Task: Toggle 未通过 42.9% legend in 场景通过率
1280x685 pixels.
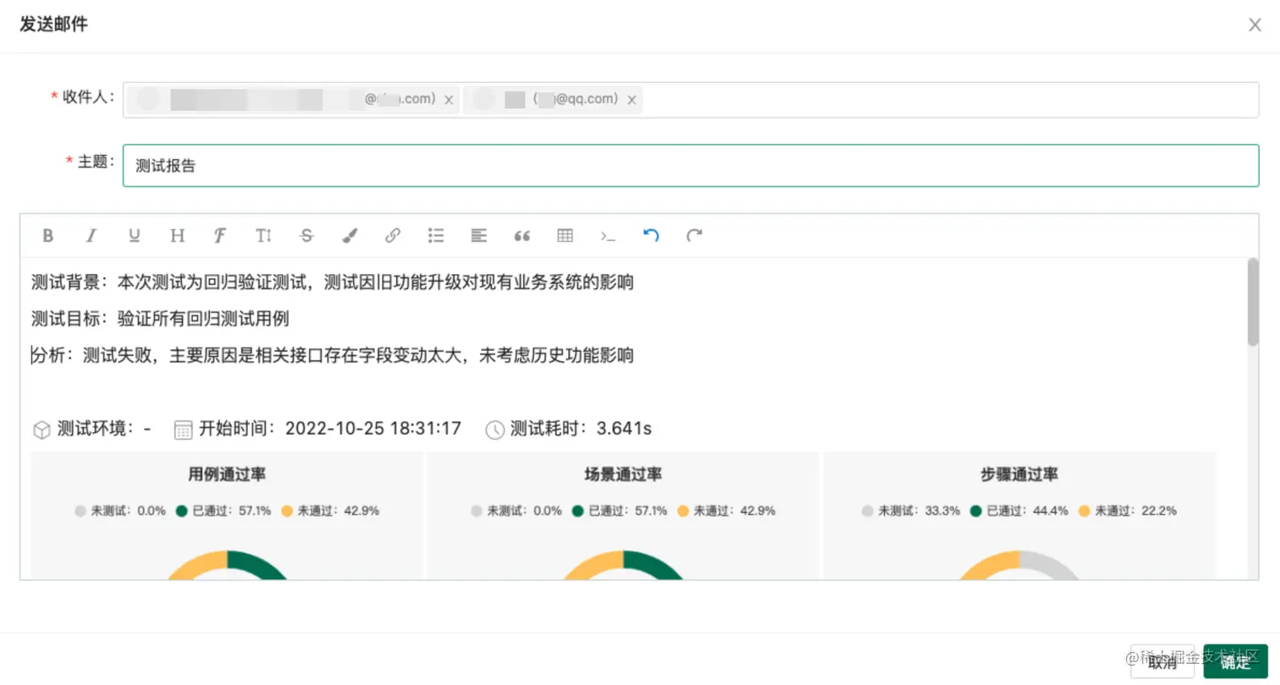Action: pos(726,511)
